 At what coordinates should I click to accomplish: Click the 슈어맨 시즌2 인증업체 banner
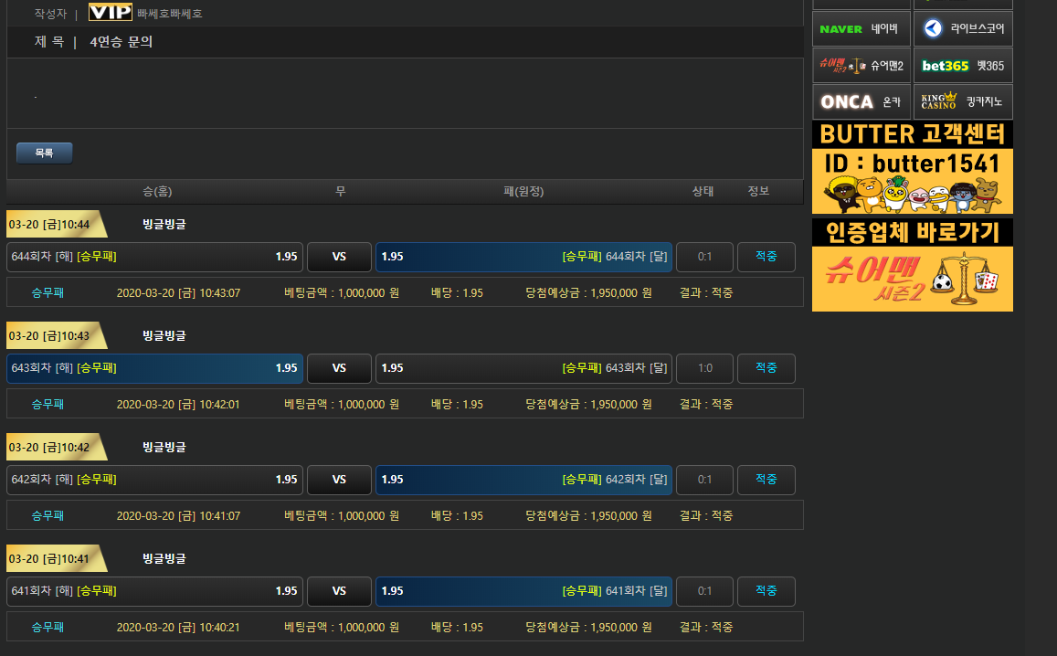click(912, 265)
